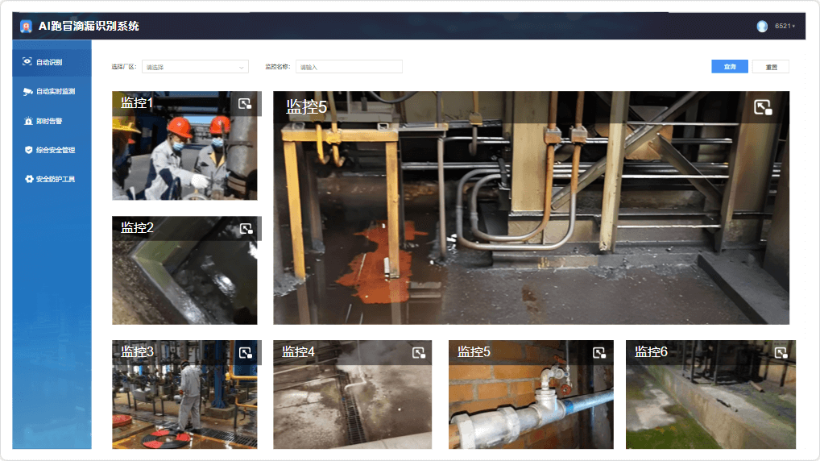Expand the 6521 user account menu
The height and width of the screenshot is (461, 820).
785,26
